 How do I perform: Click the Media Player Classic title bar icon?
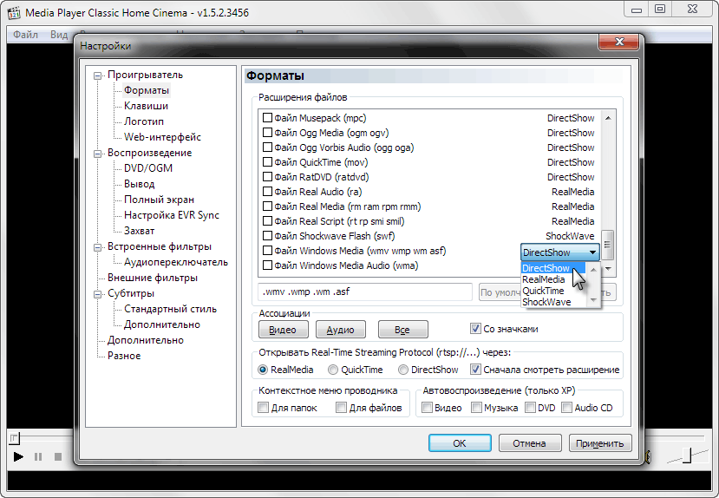click(14, 12)
